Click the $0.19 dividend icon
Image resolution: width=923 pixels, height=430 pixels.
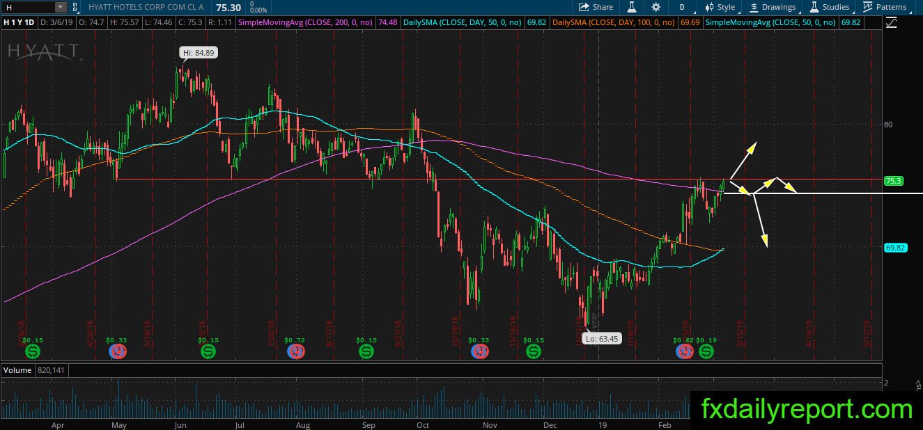point(706,351)
